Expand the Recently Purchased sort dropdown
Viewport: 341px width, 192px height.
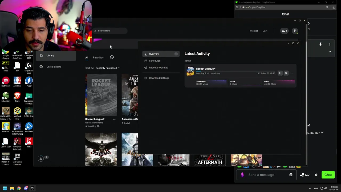pos(108,68)
